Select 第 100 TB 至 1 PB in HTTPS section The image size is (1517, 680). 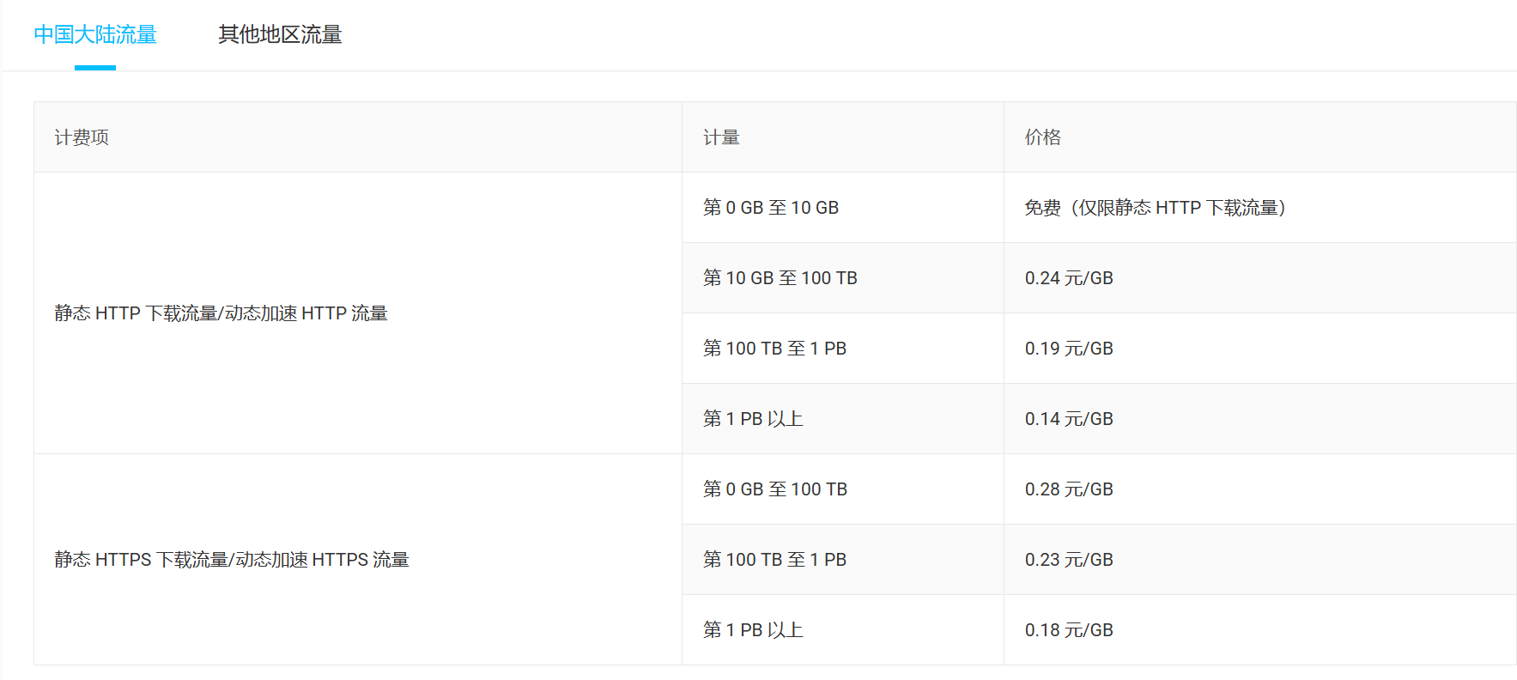[x=774, y=560]
